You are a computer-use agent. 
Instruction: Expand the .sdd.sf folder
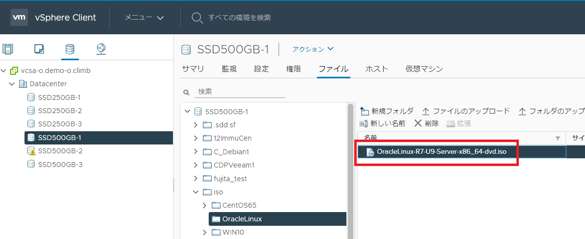196,125
